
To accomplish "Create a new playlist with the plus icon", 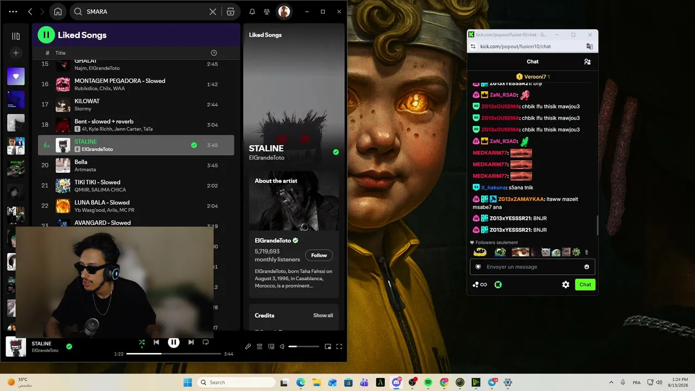I will click(16, 53).
